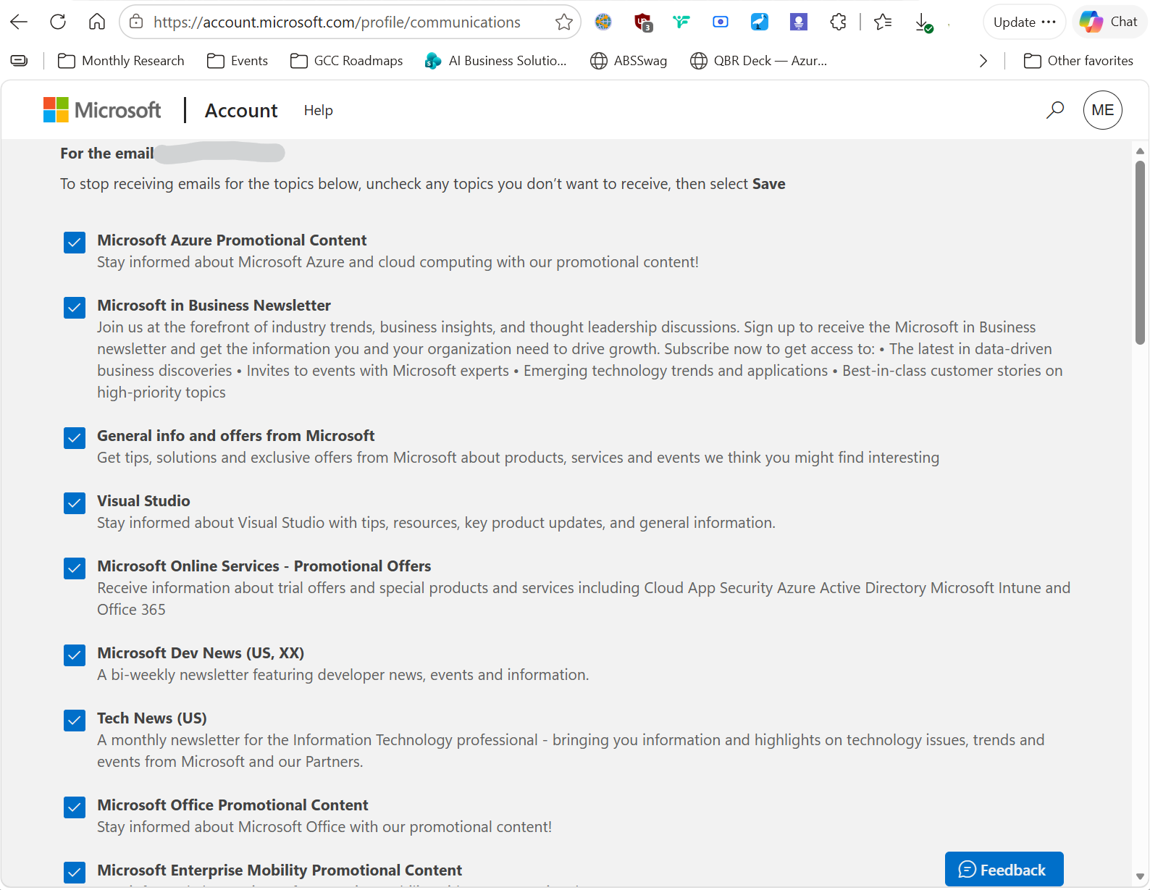Click the scrollbar up arrow
The height and width of the screenshot is (890, 1150).
coord(1140,151)
